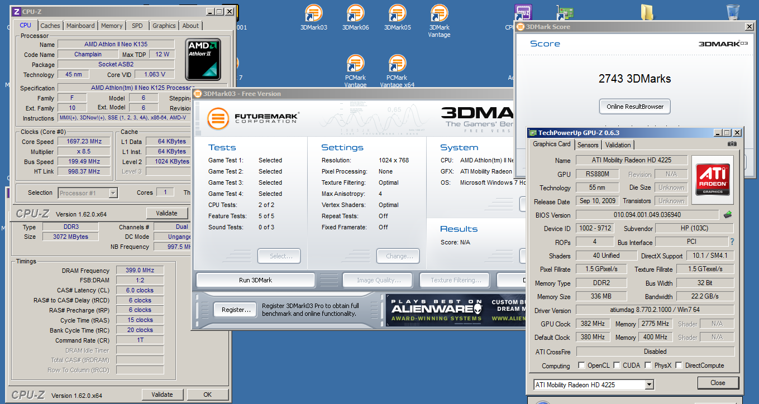
Task: Toggle the CUDA checkbox
Action: pyautogui.click(x=617, y=365)
